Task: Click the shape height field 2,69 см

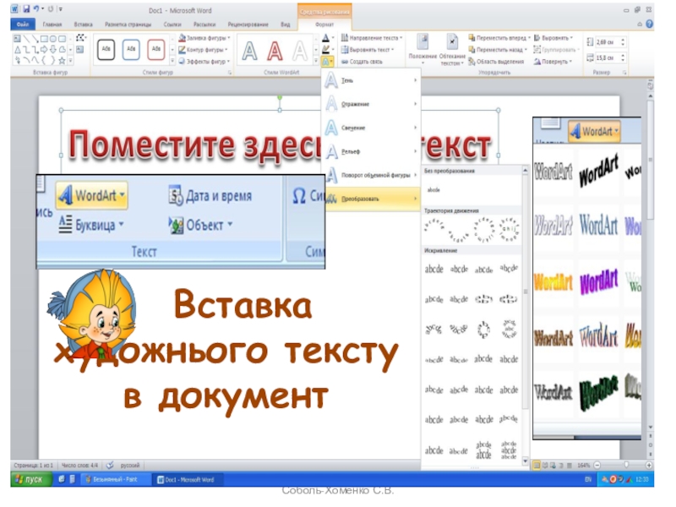Action: coord(609,41)
